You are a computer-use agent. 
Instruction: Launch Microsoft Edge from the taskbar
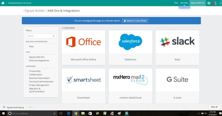[69, 113]
